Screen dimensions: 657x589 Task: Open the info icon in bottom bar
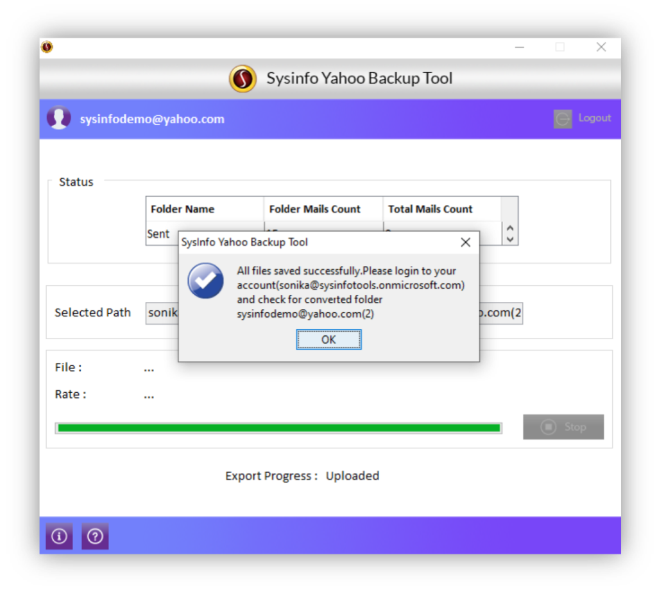pos(59,536)
